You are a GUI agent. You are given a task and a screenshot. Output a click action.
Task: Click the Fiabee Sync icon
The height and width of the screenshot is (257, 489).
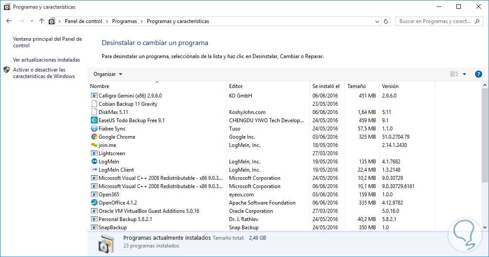(x=94, y=129)
